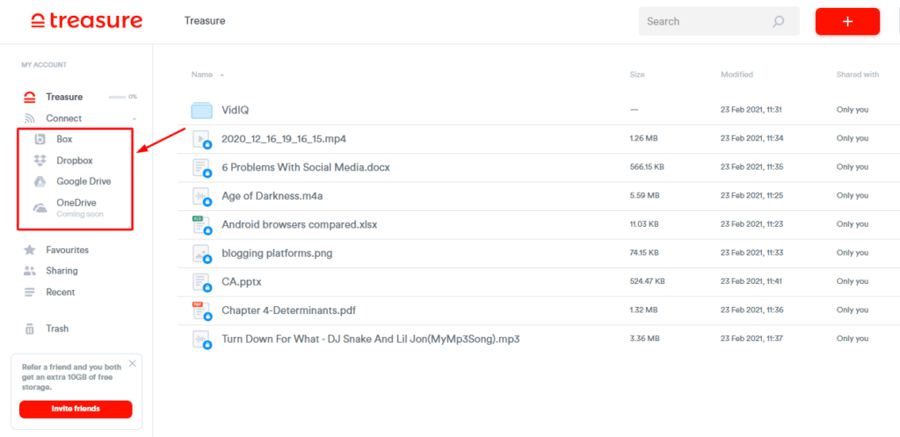900x437 pixels.
Task: Click the search magnifier icon
Action: pos(778,22)
